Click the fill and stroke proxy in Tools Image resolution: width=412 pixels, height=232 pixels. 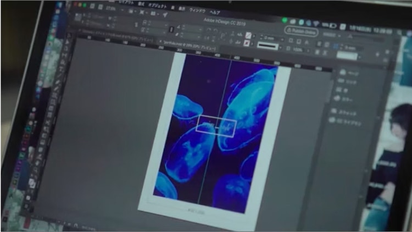coord(31,184)
